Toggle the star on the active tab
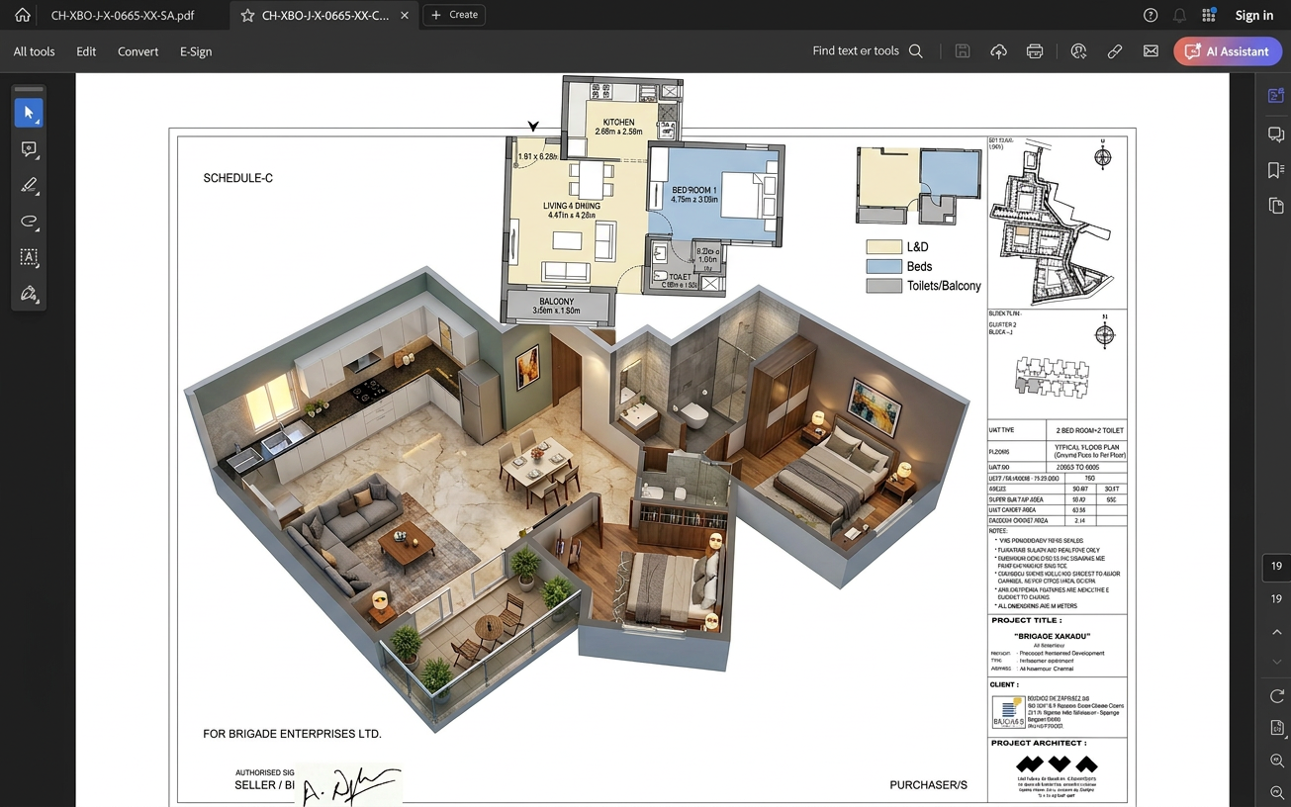This screenshot has height=807, width=1291. [247, 16]
